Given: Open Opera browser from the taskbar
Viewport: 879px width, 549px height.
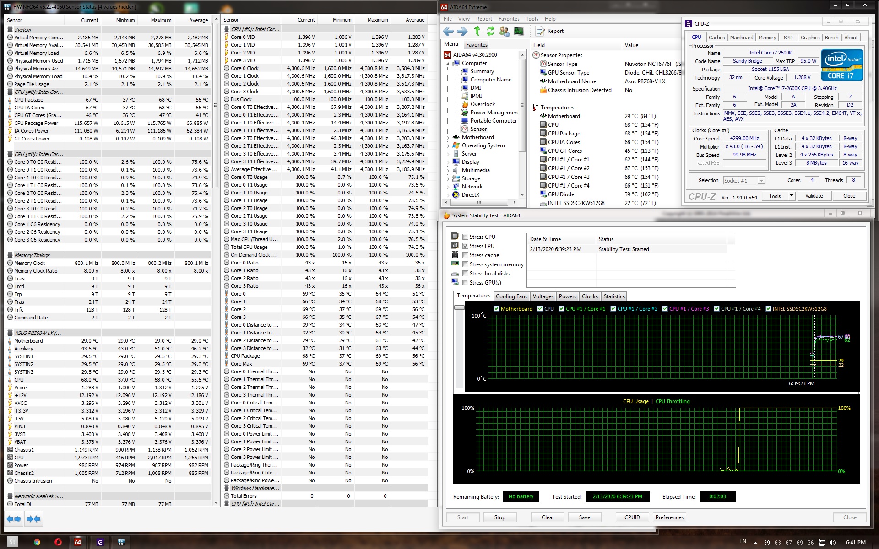Looking at the screenshot, I should 58,542.
